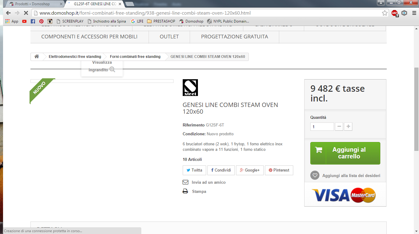Click the Visa MasterCard payment logo
This screenshot has width=419, height=234.
coord(344,195)
